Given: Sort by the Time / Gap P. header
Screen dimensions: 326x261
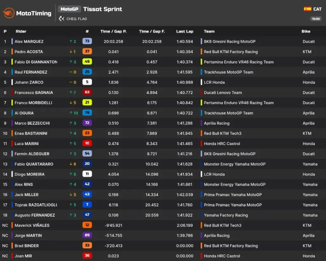Looking at the screenshot, I should click(x=113, y=32).
